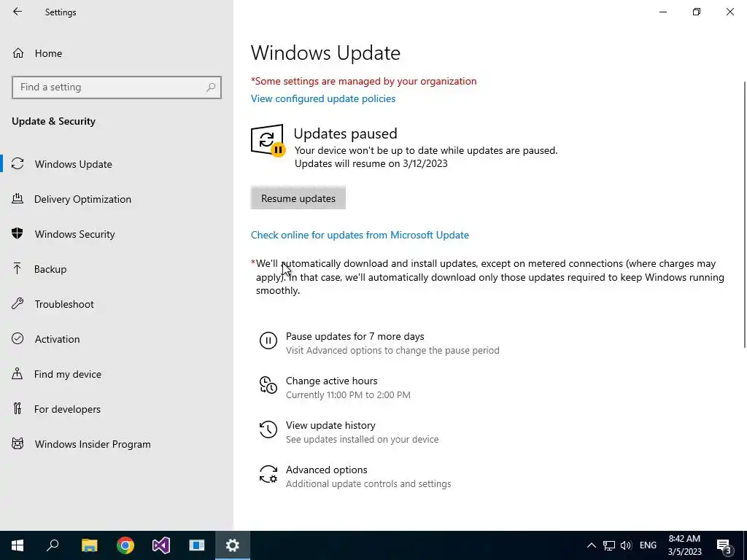
Task: Click the search magnifier in Find a setting
Action: point(211,87)
